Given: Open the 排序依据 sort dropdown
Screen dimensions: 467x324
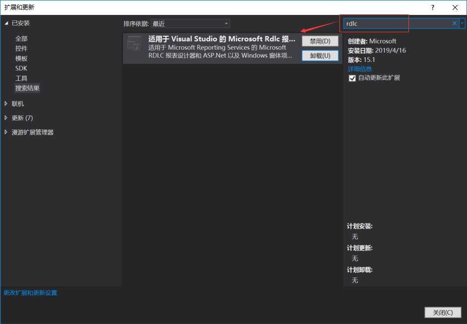Looking at the screenshot, I should 190,23.
